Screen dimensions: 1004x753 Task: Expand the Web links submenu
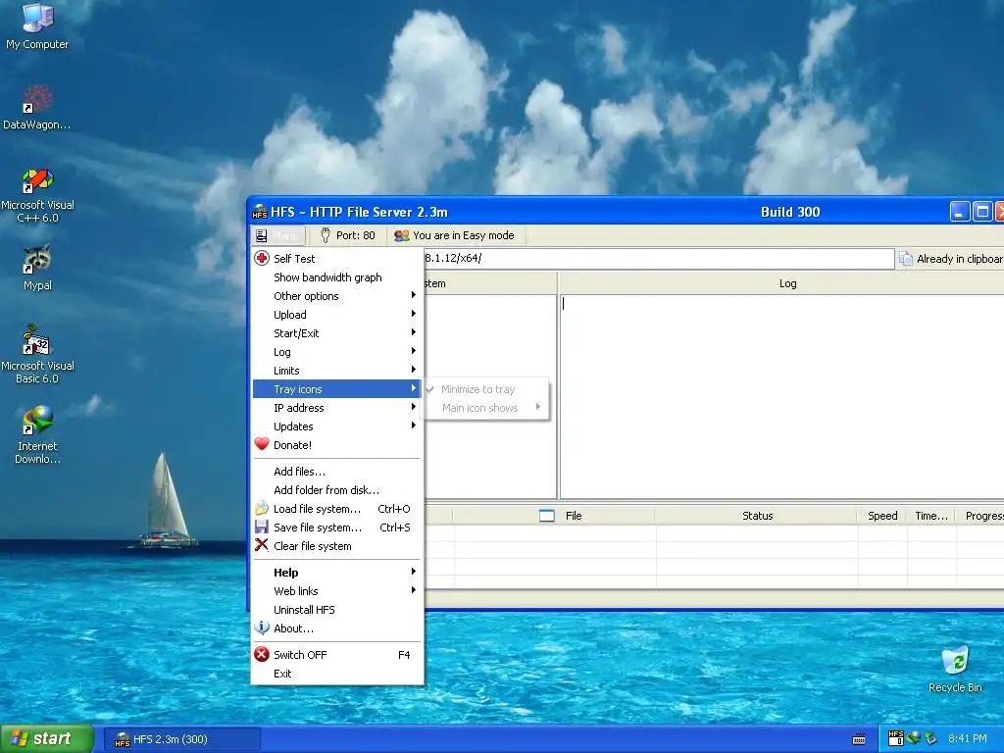[337, 591]
